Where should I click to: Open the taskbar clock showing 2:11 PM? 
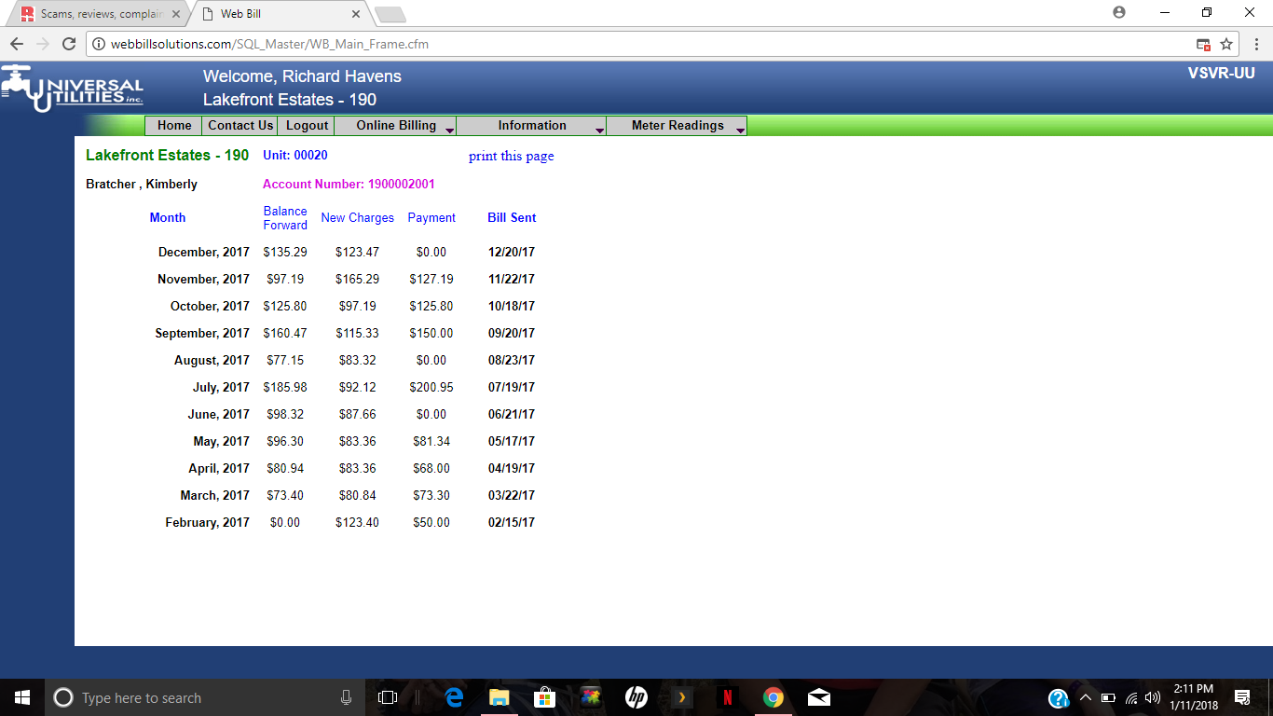(x=1193, y=697)
